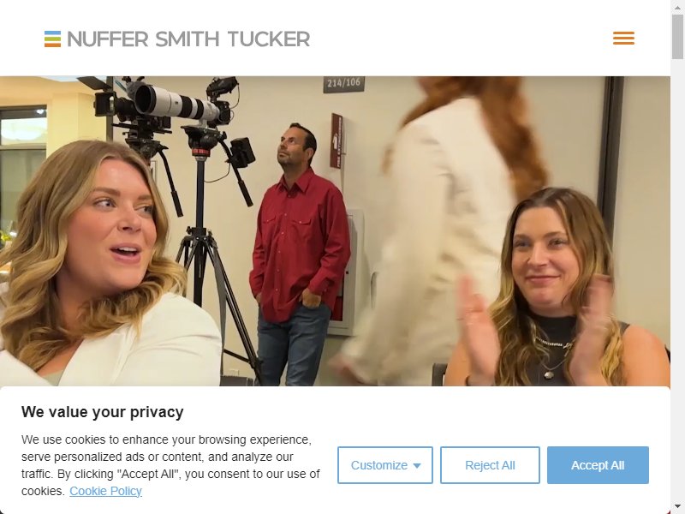
Task: Click the red fire extinguisher wall sign
Action: (337, 140)
